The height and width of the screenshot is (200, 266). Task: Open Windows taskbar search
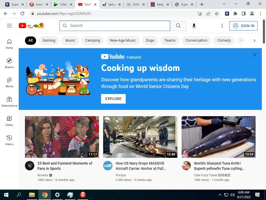pyautogui.click(x=19, y=195)
